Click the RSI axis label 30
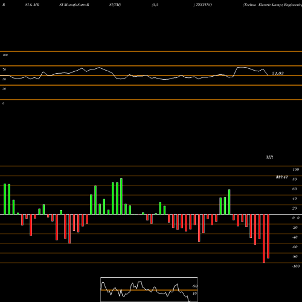The image size is (302, 302). [4, 89]
